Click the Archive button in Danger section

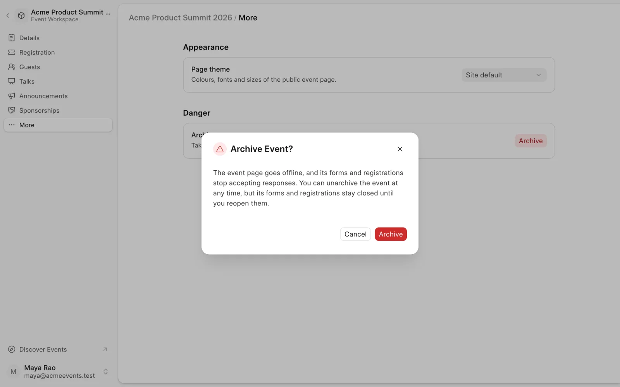point(530,141)
